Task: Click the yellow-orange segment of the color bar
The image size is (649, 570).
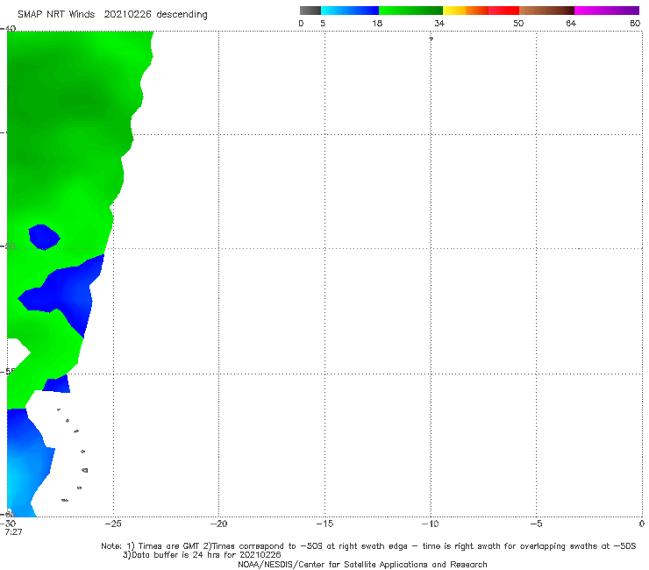Action: [x=466, y=11]
